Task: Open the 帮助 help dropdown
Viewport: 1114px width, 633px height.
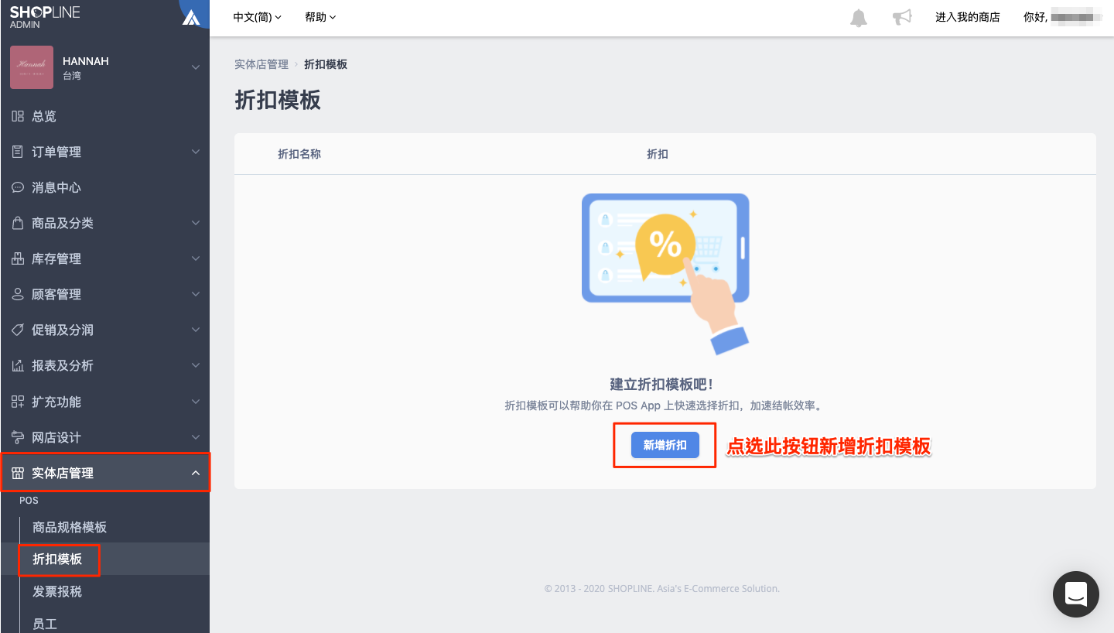Action: (x=320, y=17)
